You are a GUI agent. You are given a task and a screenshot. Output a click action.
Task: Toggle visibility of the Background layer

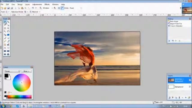190,87
